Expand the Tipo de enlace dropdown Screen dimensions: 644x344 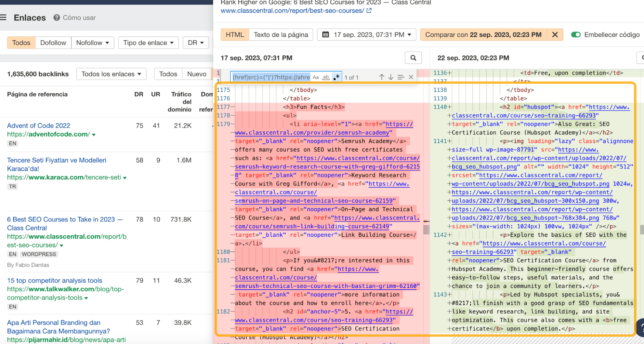[x=148, y=43]
